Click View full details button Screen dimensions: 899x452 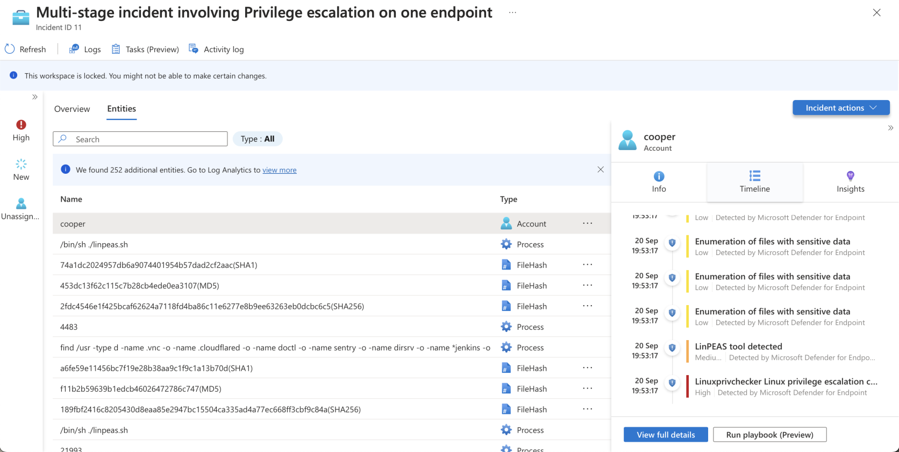[666, 435]
